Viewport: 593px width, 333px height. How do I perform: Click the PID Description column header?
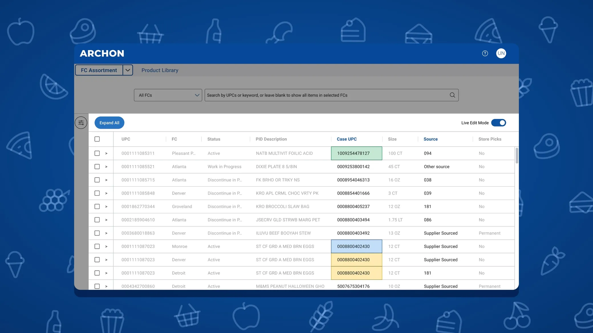[x=271, y=139]
